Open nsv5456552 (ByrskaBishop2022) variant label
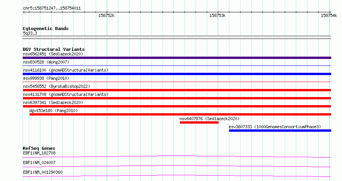This screenshot has height=181, width=342. pyautogui.click(x=56, y=86)
